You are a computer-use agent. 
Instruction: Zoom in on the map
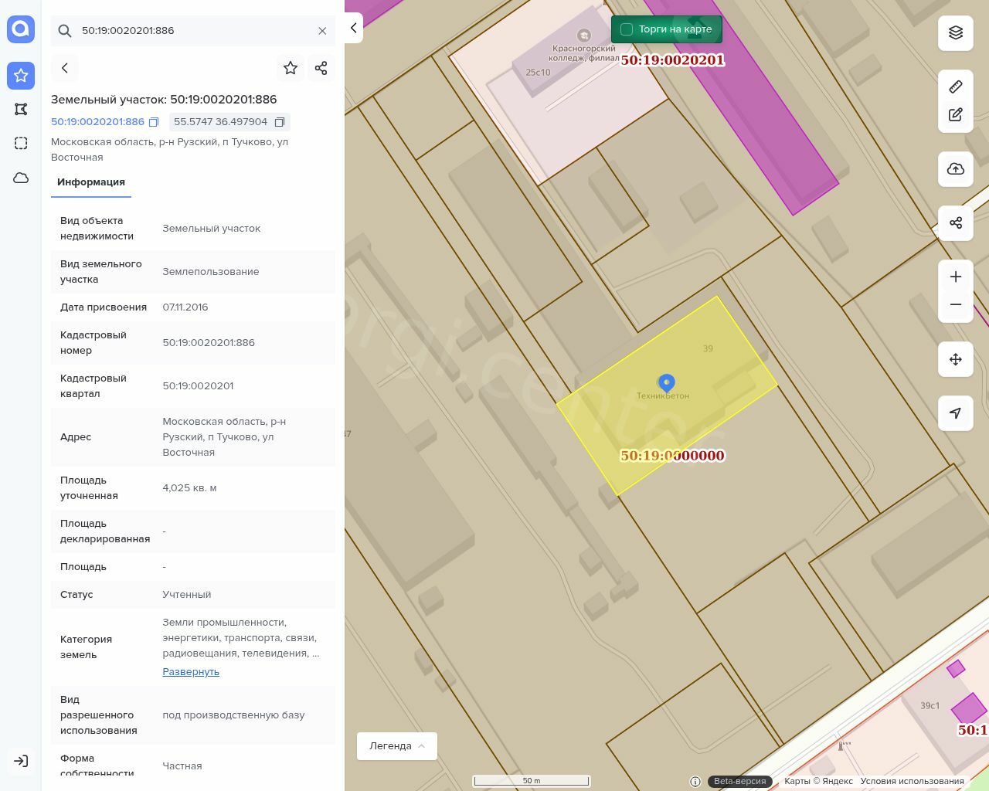pyautogui.click(x=955, y=277)
